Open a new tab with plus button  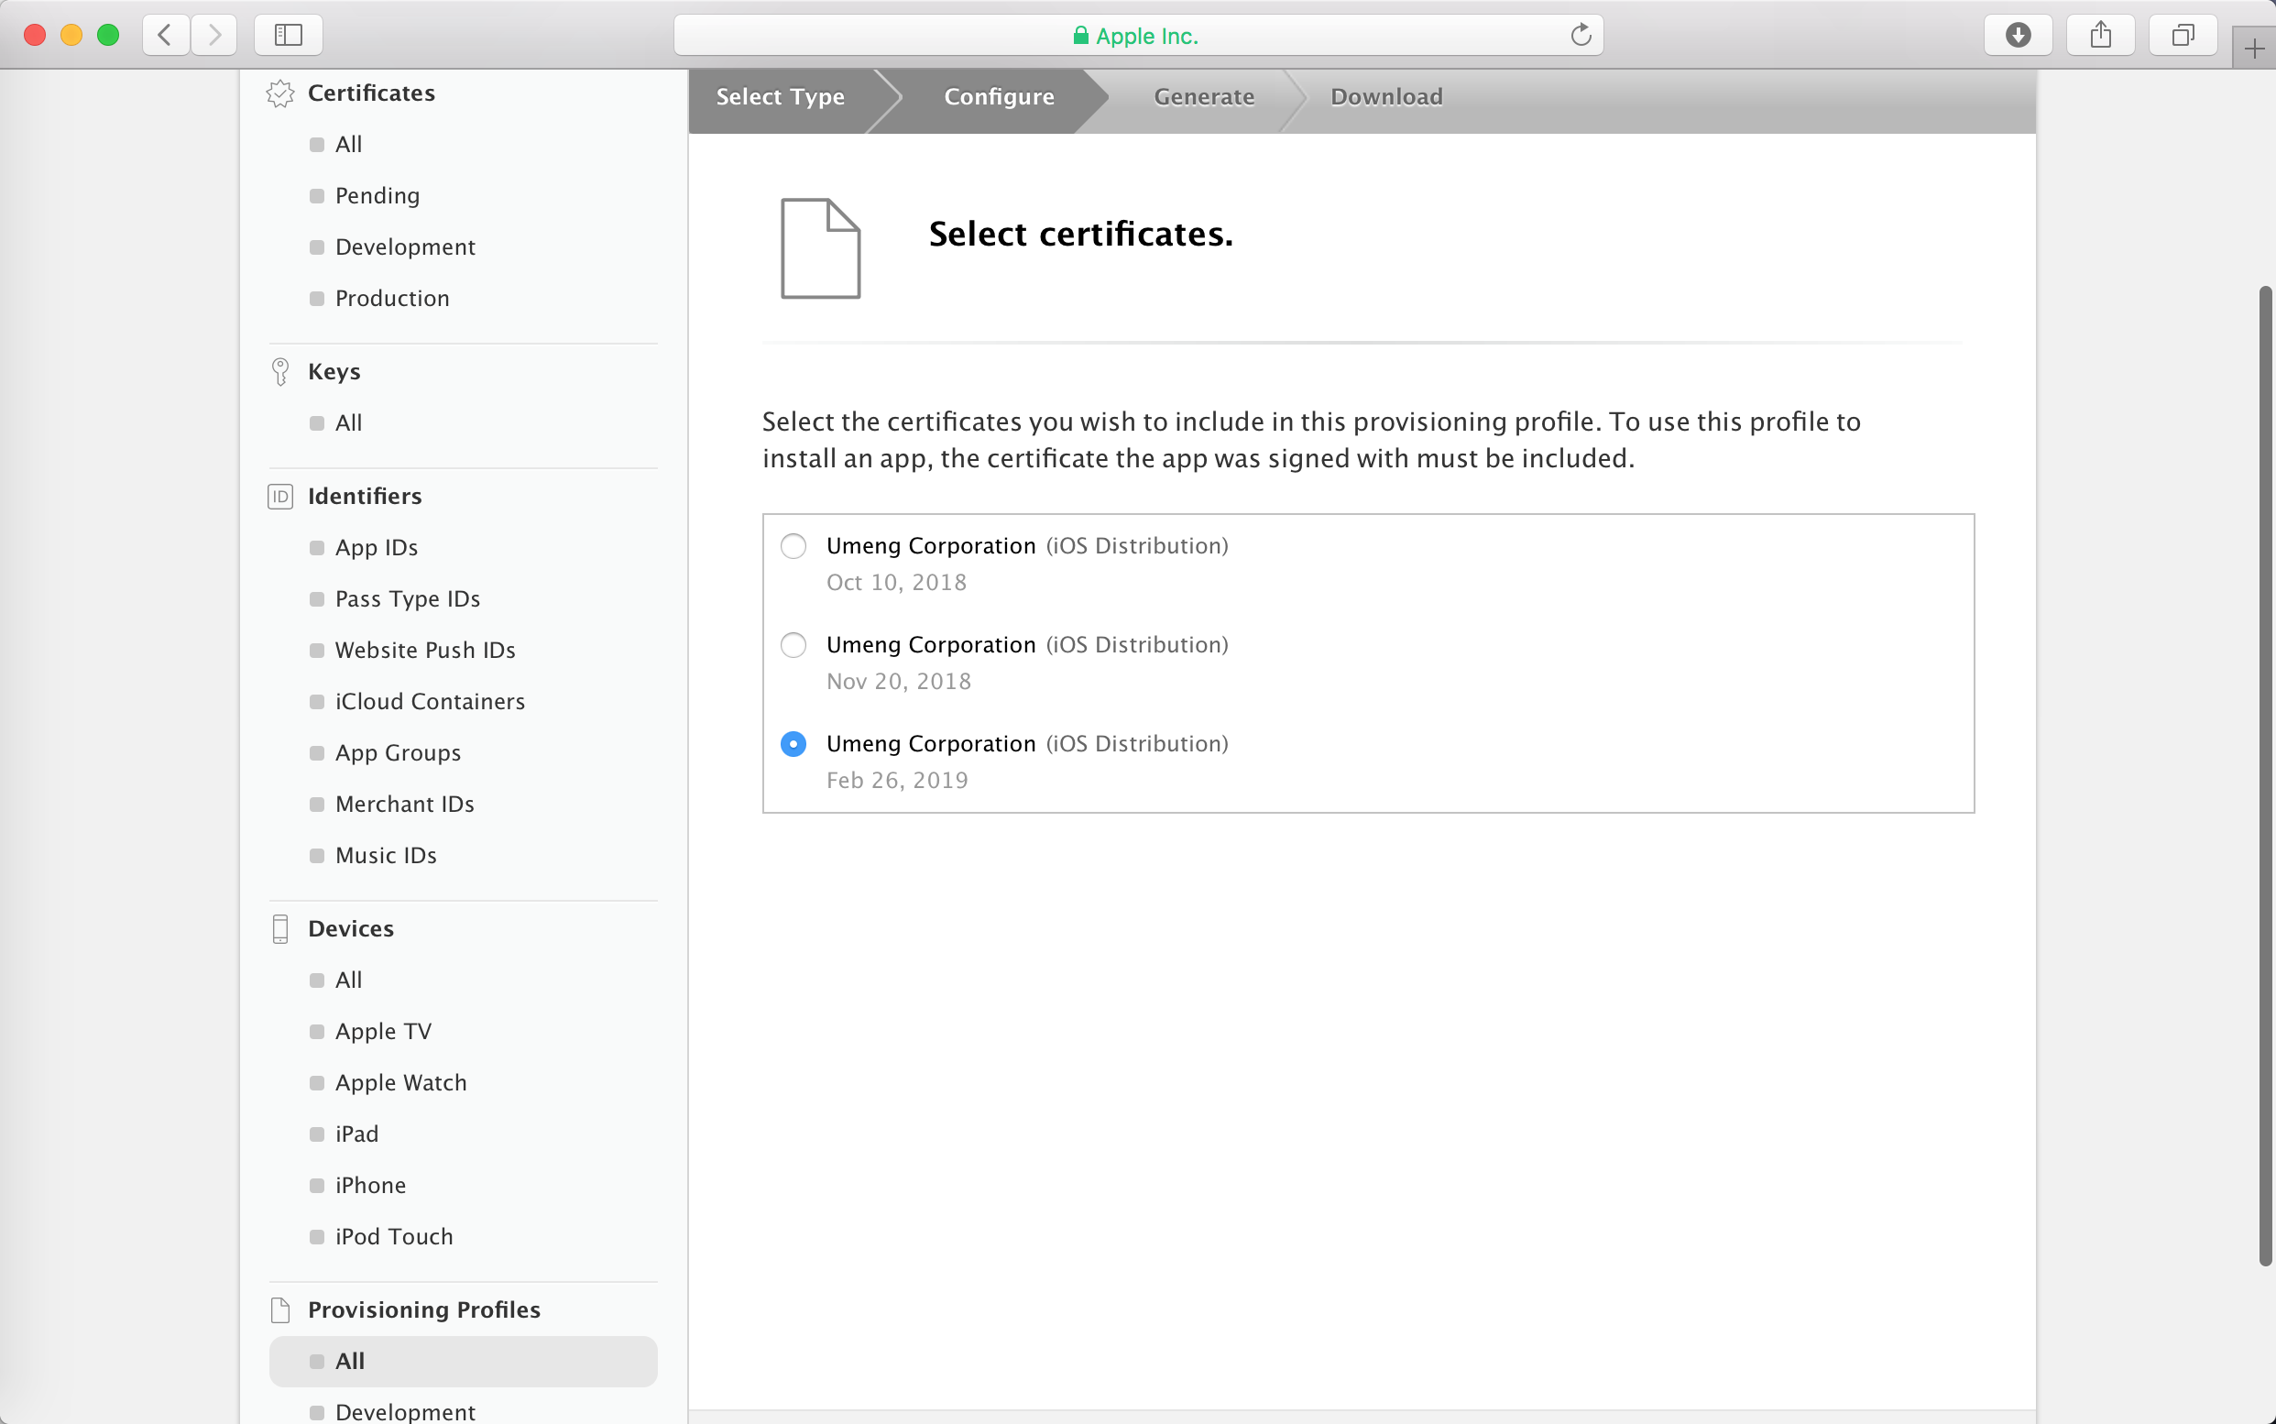coord(2253,49)
